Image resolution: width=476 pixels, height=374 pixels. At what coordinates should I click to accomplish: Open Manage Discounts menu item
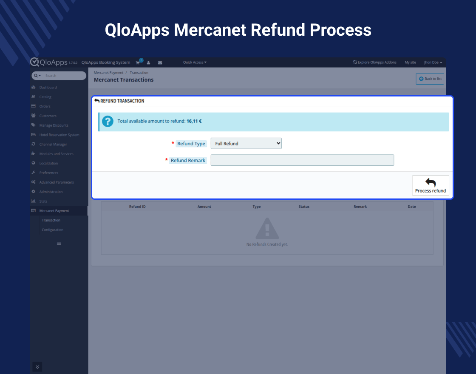click(x=54, y=125)
